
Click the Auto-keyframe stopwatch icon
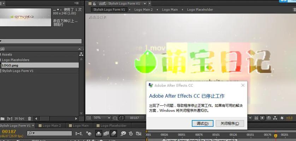point(131,134)
